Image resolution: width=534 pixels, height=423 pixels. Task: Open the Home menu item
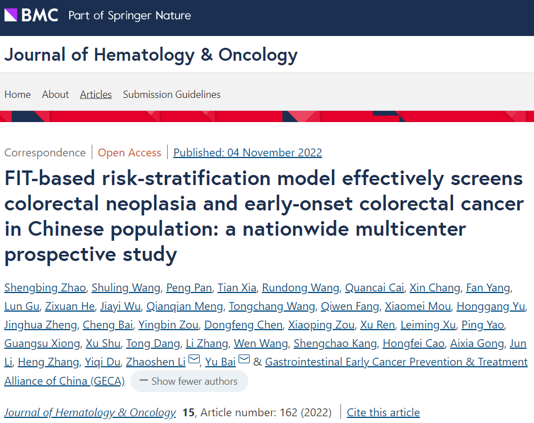(17, 94)
